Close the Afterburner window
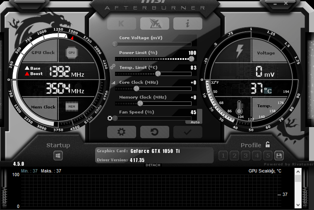 point(286,3)
